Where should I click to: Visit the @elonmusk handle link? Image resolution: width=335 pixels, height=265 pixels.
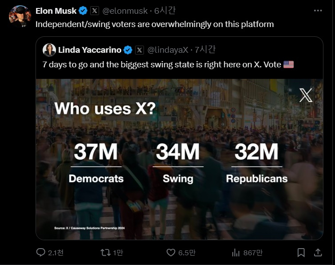click(125, 11)
